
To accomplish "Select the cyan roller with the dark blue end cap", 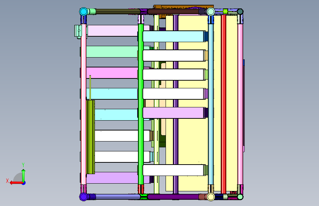I will (174, 36).
